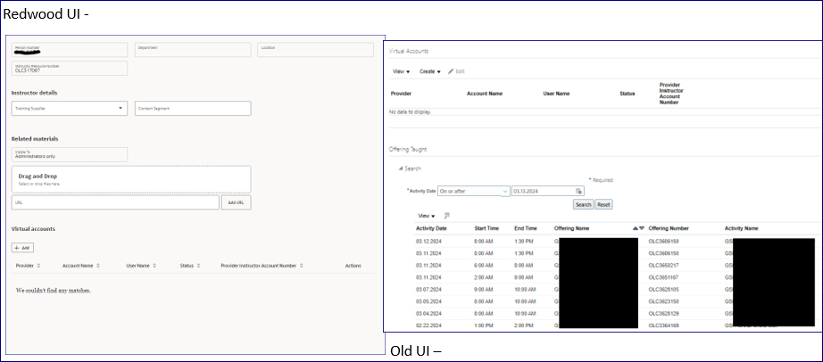Screen dimensions: 823x362
Task: Click the Old UI Account Name column header
Action: pyautogui.click(x=485, y=94)
